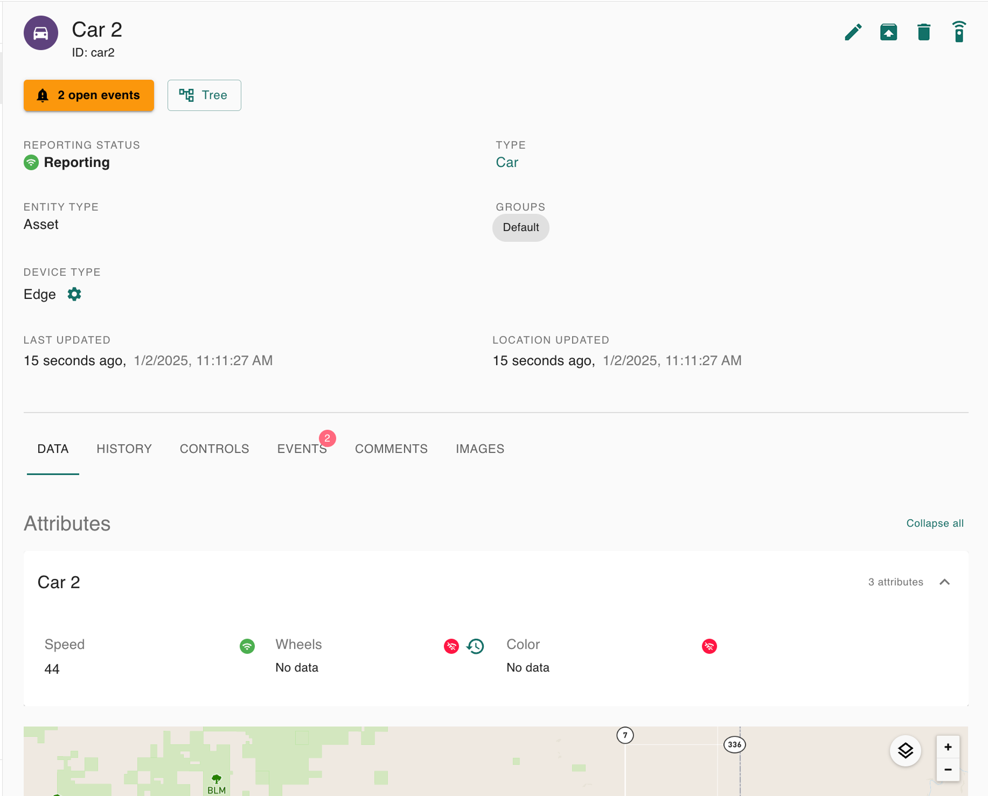Click Collapse all attributes link
The height and width of the screenshot is (796, 988).
pyautogui.click(x=935, y=523)
